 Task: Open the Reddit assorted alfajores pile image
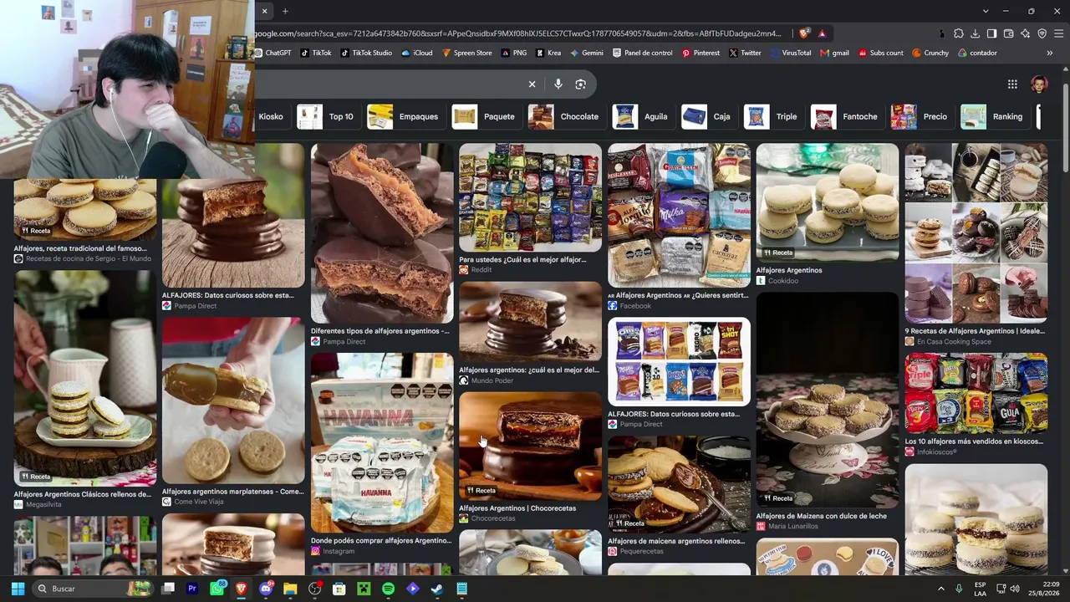click(530, 197)
